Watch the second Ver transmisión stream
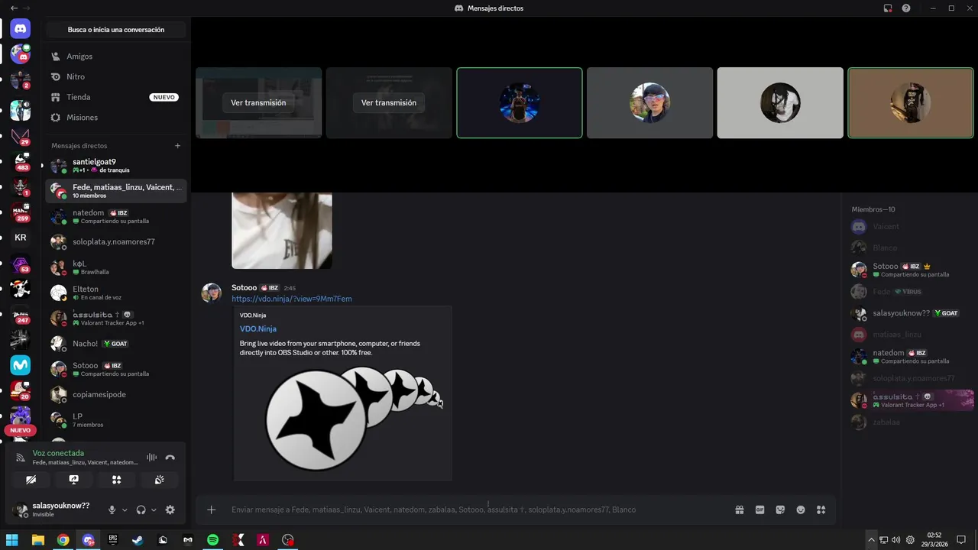 coord(389,103)
